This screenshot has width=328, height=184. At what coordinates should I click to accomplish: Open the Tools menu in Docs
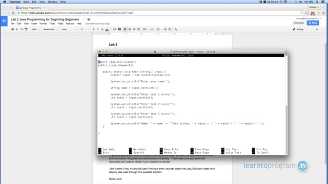pos(52,24)
